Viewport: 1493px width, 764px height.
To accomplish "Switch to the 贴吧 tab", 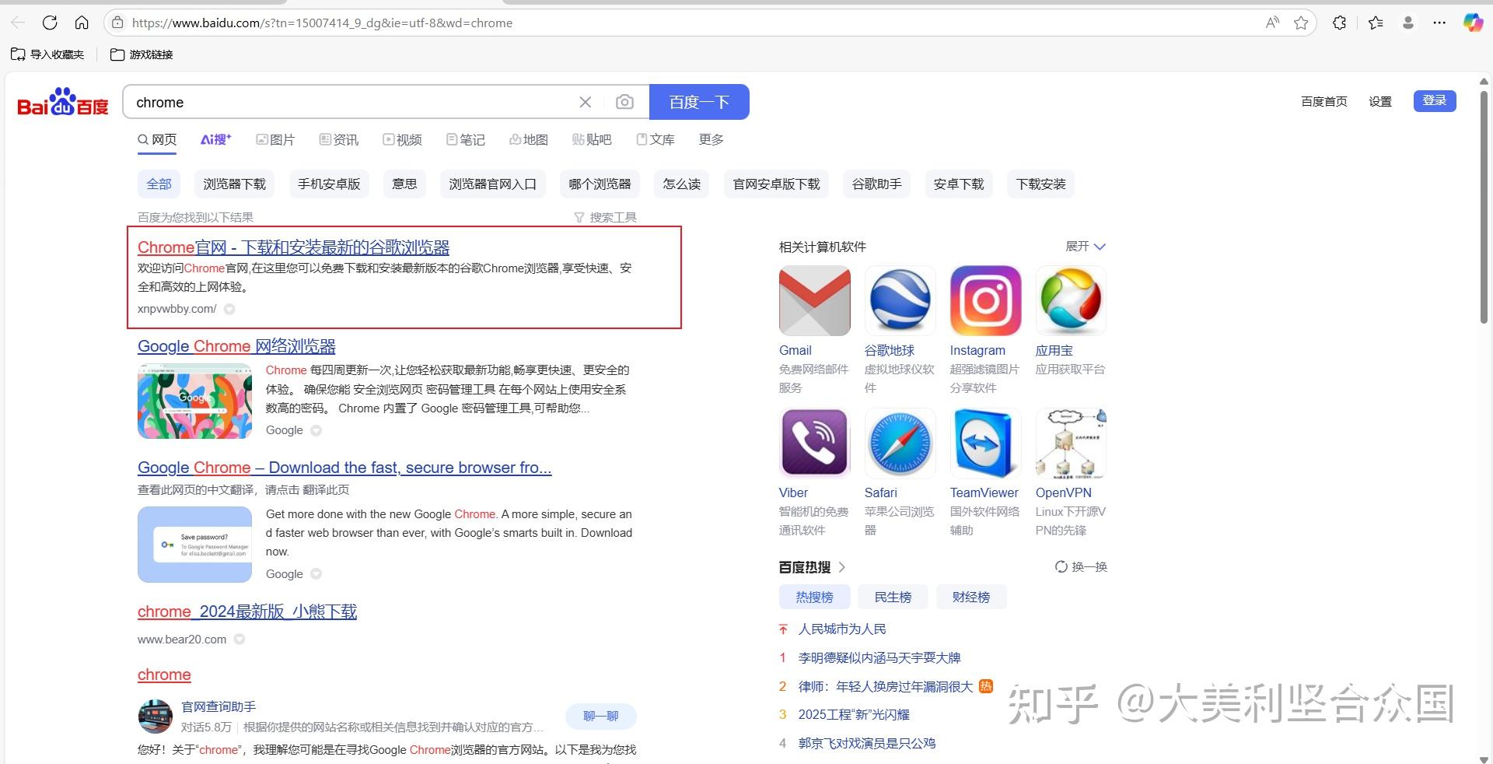I will pos(592,139).
